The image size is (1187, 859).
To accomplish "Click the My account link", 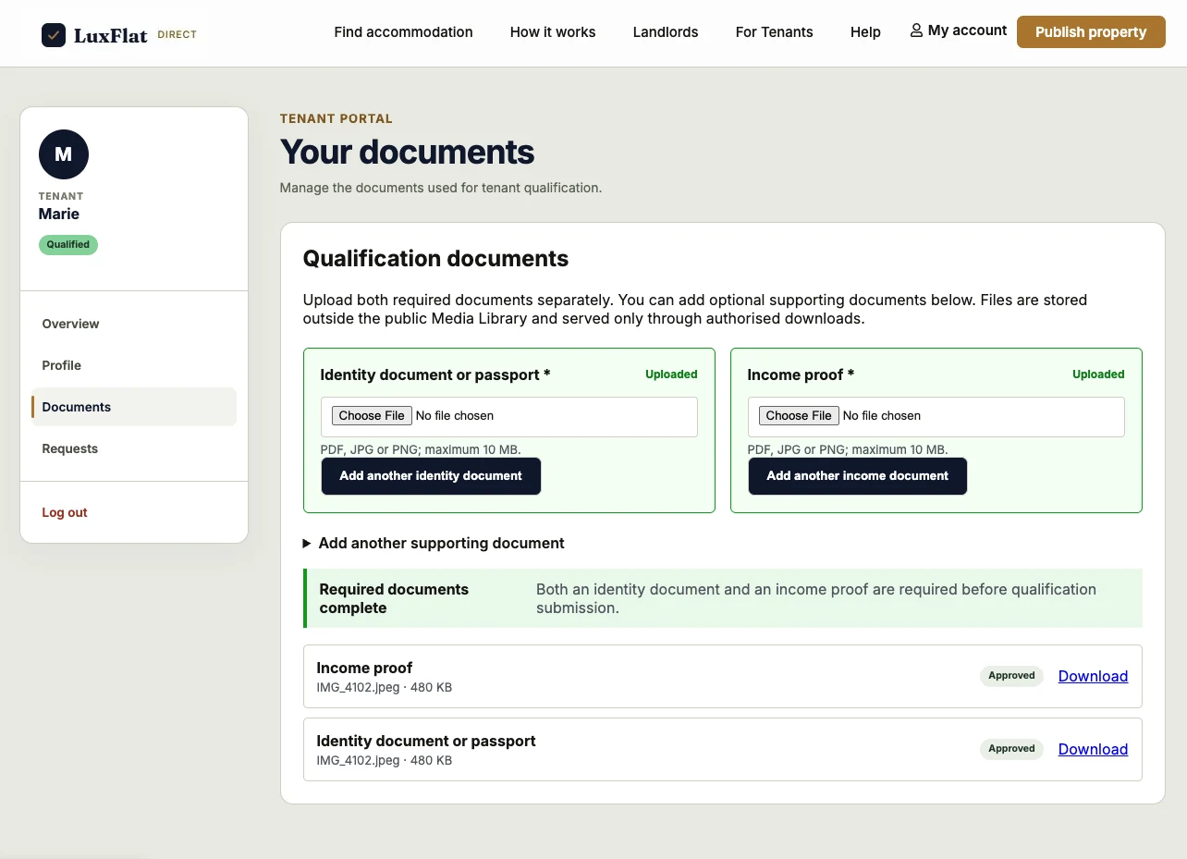I will [959, 31].
